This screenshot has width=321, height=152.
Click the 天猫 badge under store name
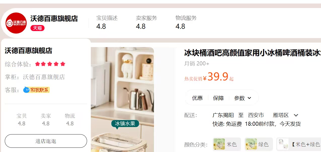(x=37, y=28)
